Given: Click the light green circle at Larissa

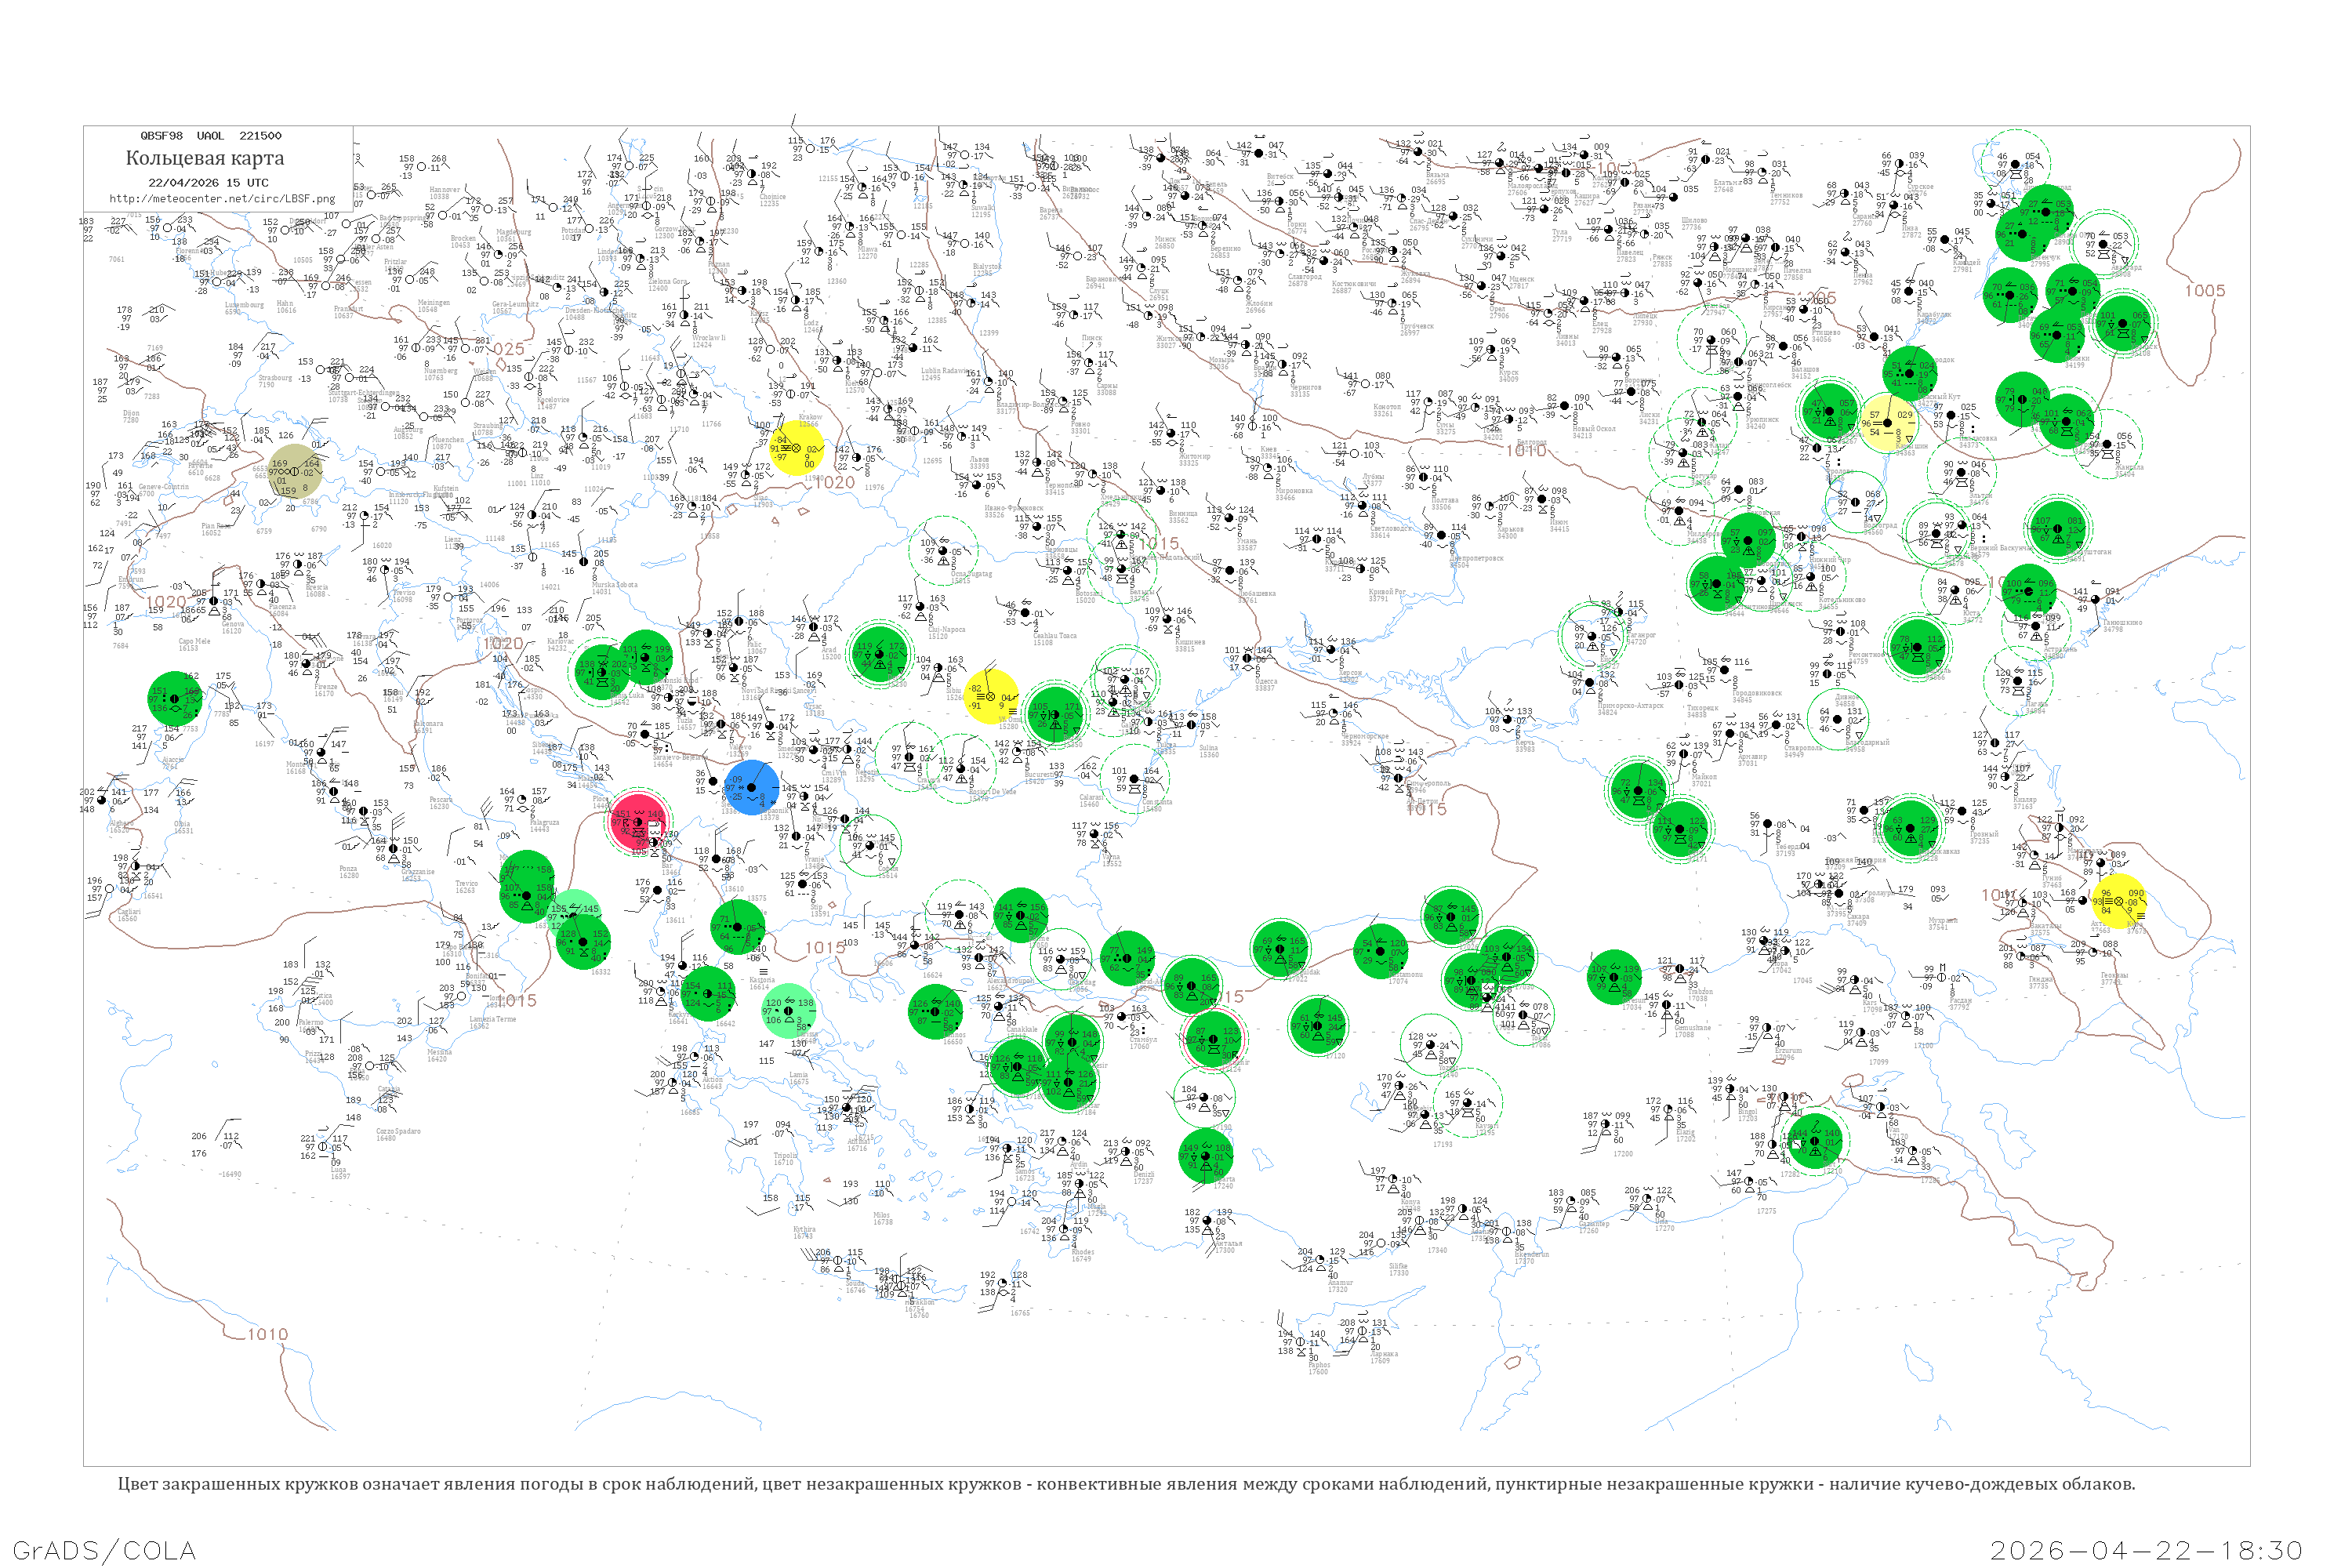Looking at the screenshot, I should pyautogui.click(x=789, y=1010).
